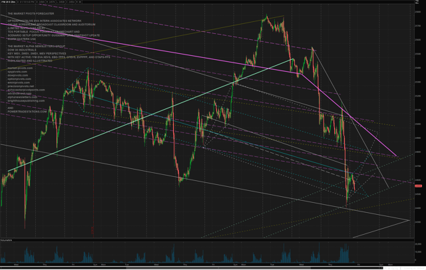426x270 pixels.
Task: Select the VolumeAvg study label
Action: click(6, 241)
